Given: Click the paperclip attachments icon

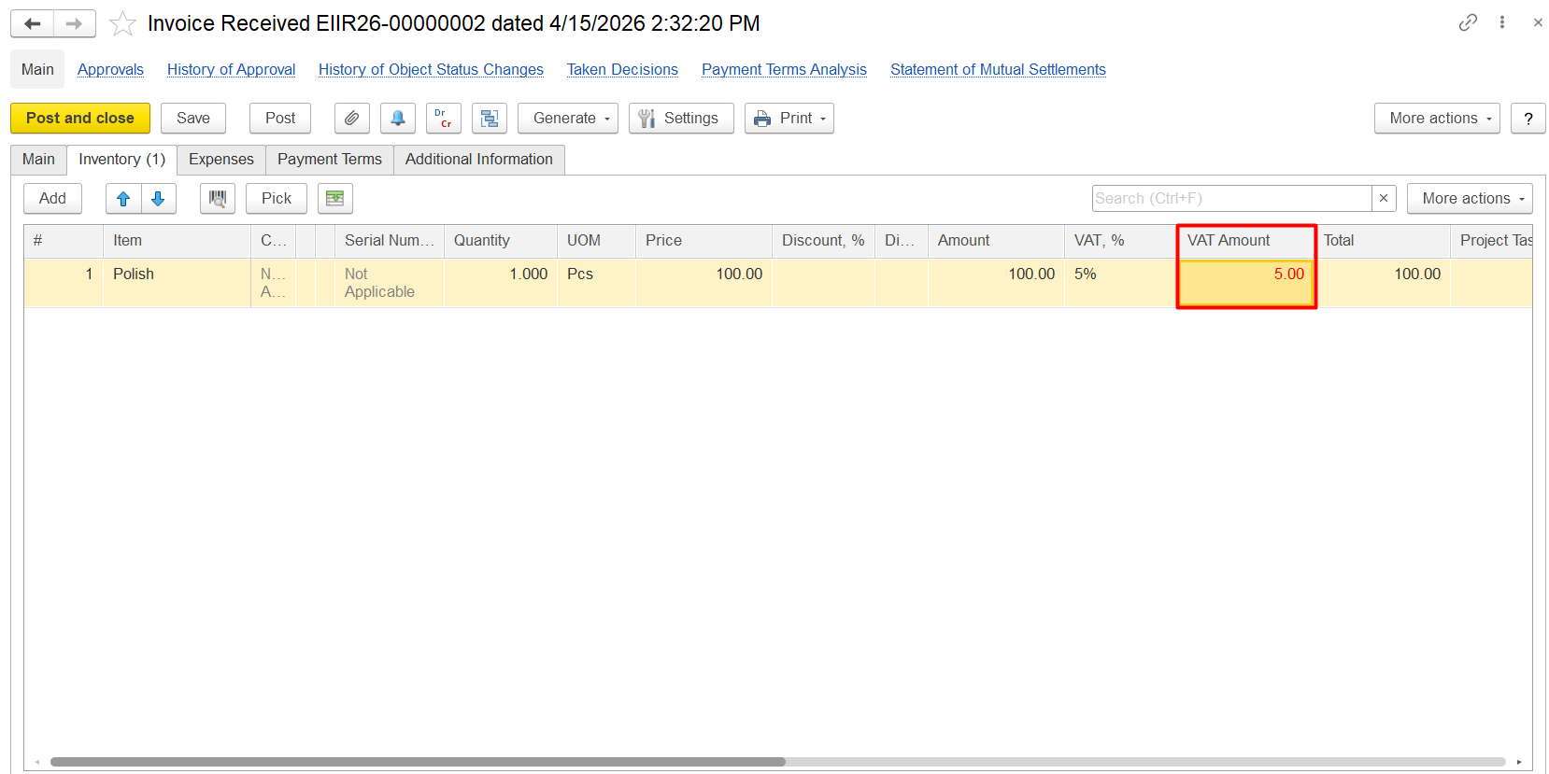Looking at the screenshot, I should click(351, 119).
